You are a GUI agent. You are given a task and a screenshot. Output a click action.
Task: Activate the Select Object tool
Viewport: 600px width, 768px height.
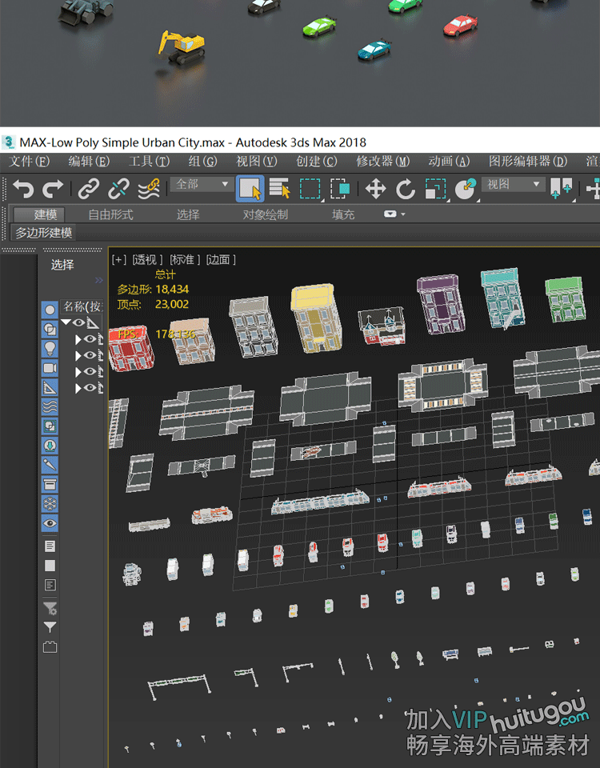tap(250, 189)
